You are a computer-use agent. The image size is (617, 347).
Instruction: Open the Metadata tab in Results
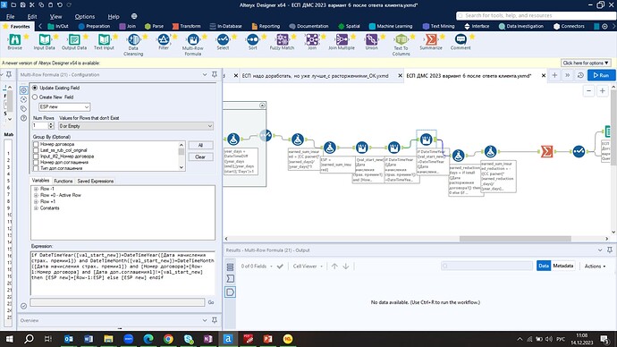(x=562, y=266)
